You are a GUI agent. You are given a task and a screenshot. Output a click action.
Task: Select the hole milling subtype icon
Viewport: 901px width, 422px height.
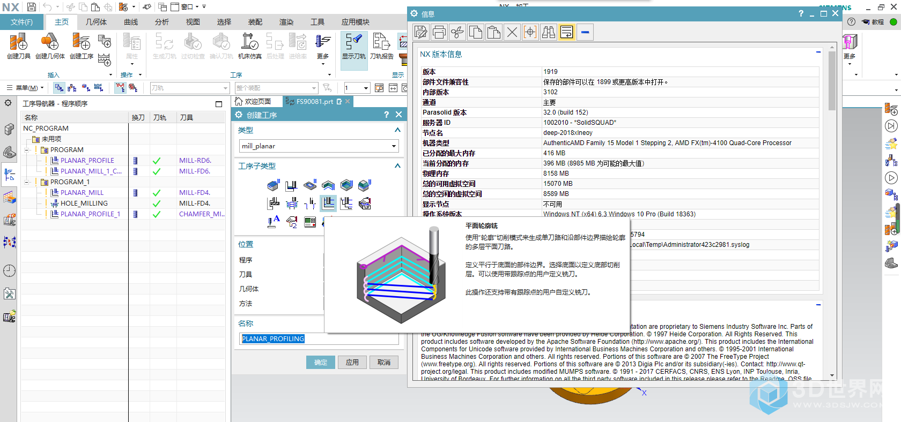click(x=292, y=204)
